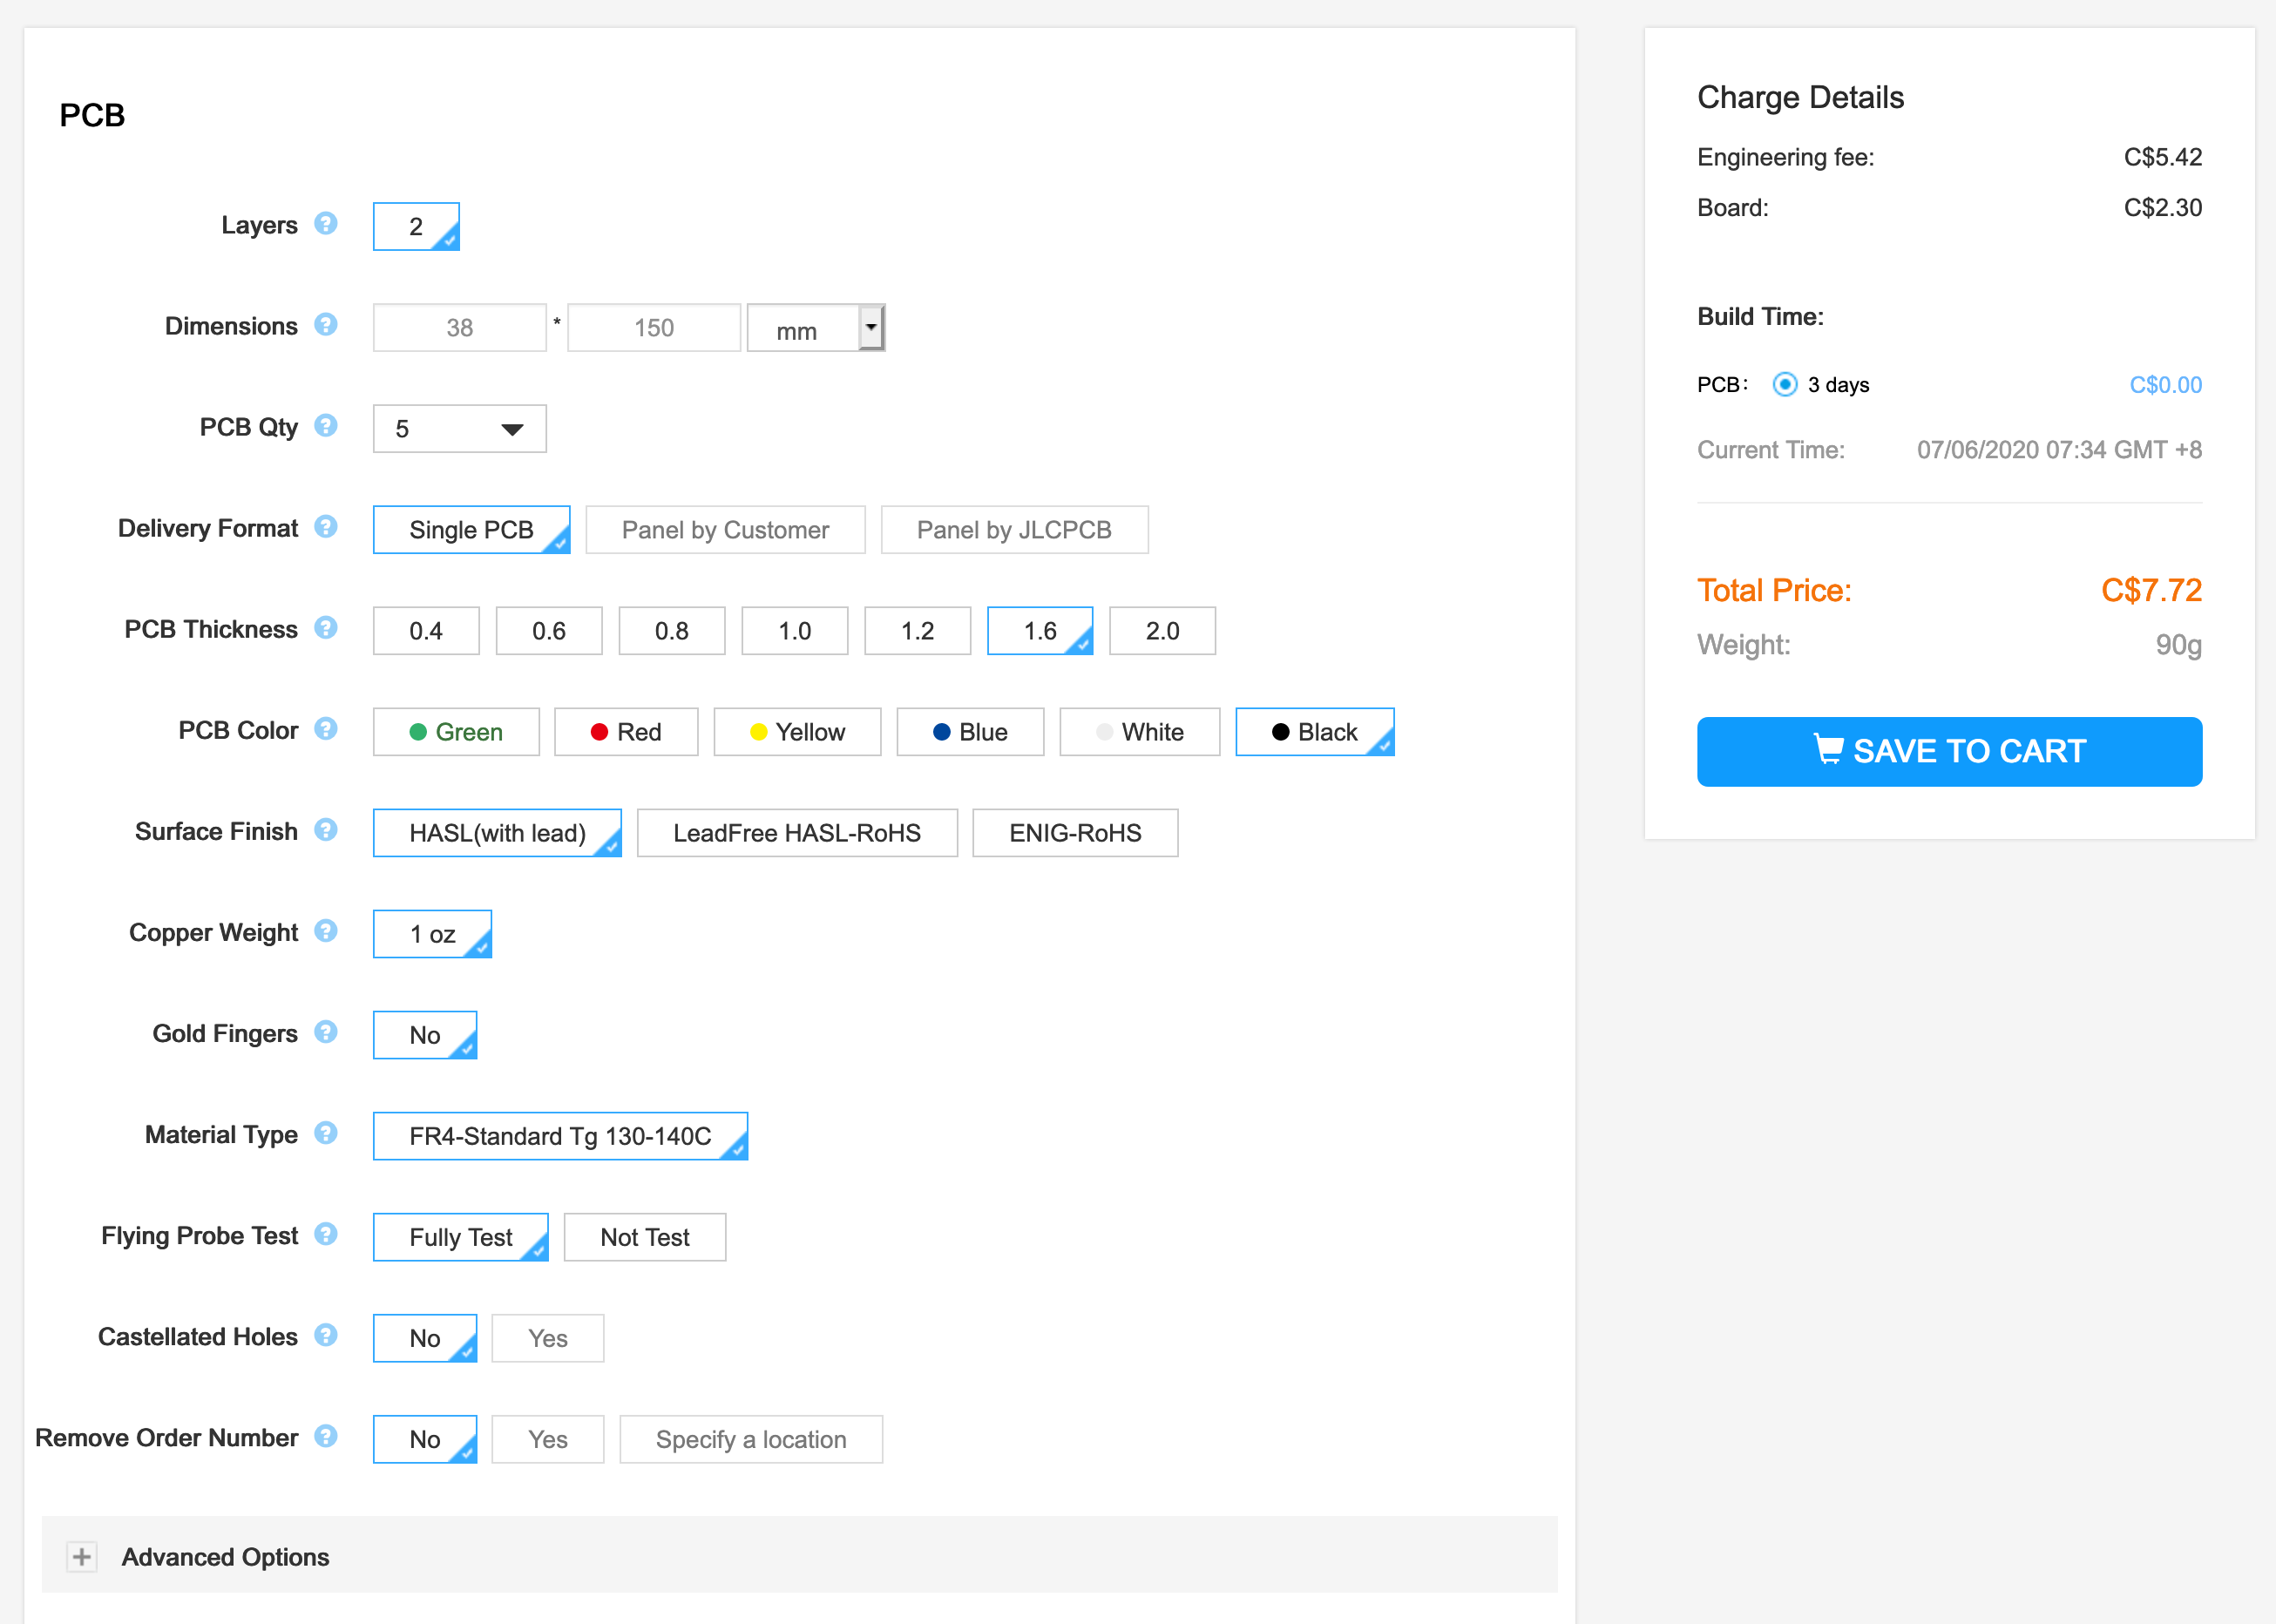Image resolution: width=2276 pixels, height=1624 pixels.
Task: Set Castellated Holes to Yes
Action: click(548, 1339)
